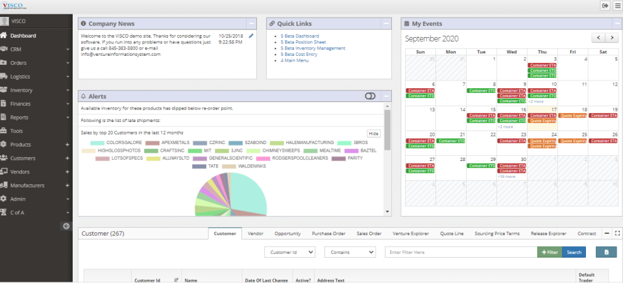Click the Products icon in sidebar
623x283 pixels.
tap(4, 144)
